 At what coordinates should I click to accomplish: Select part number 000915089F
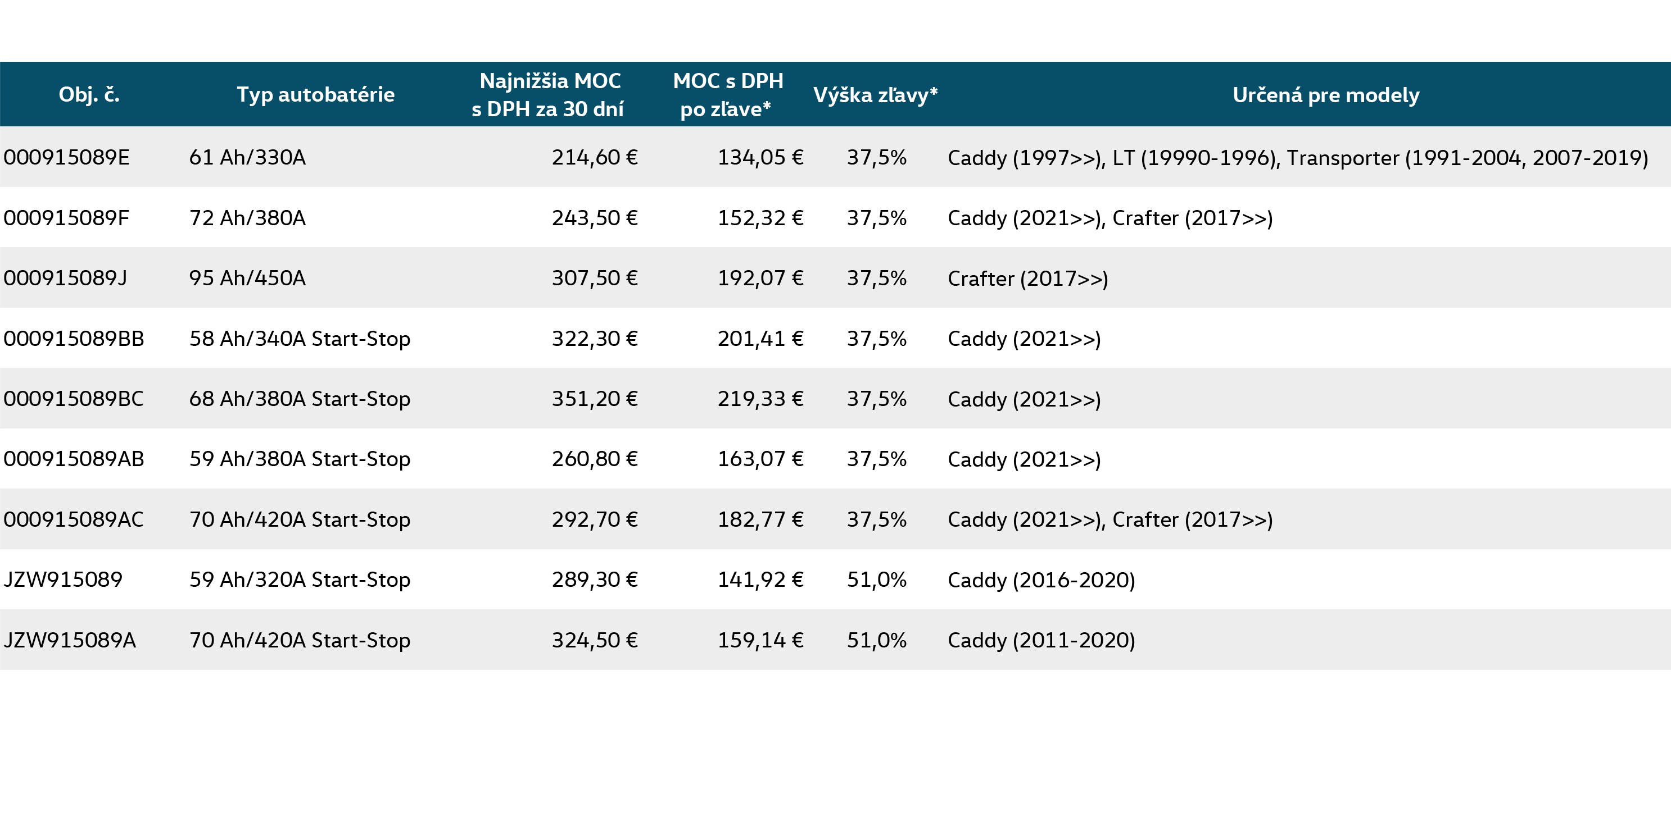[x=67, y=218]
